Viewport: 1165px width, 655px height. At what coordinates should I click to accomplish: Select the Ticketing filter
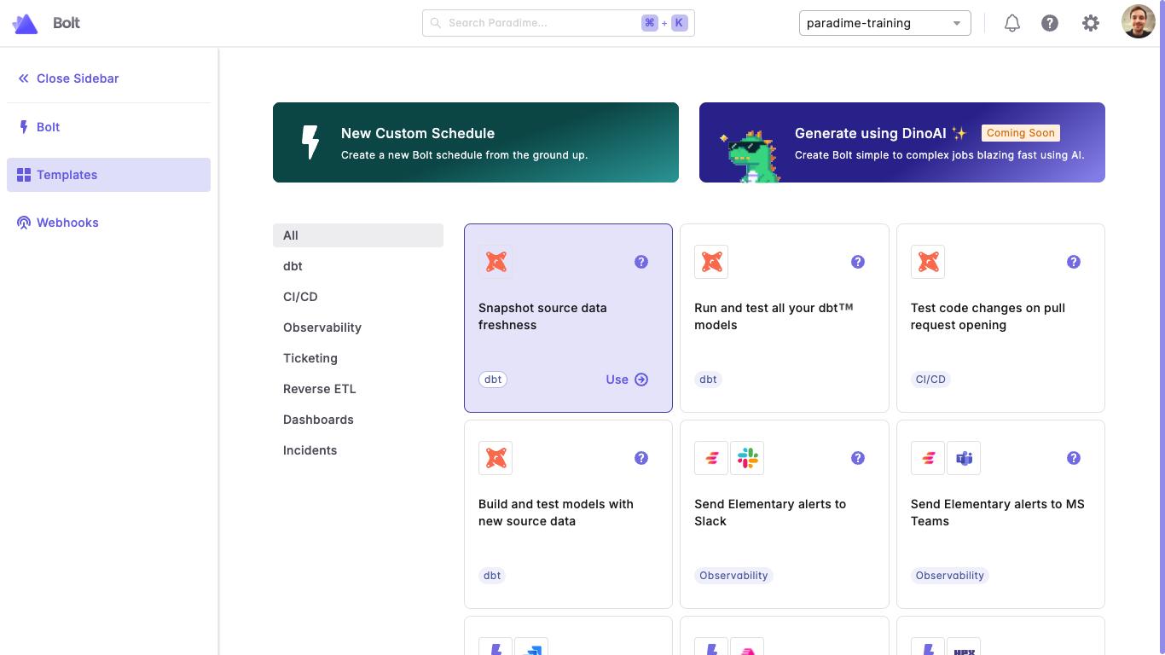[310, 358]
